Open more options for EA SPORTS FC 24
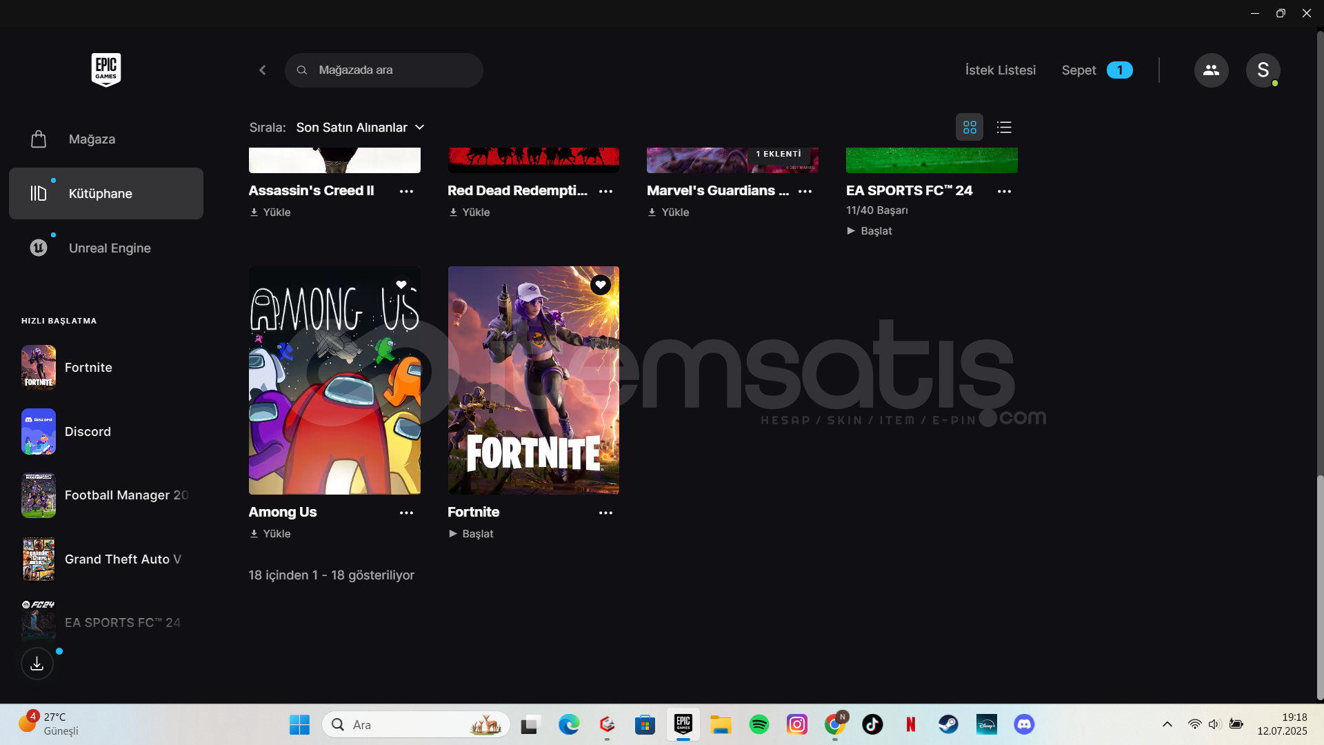Viewport: 1324px width, 745px height. [x=1004, y=192]
